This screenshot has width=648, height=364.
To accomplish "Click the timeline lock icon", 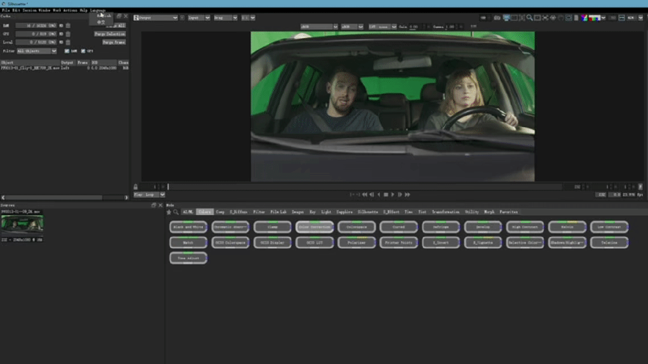I will pos(136,187).
